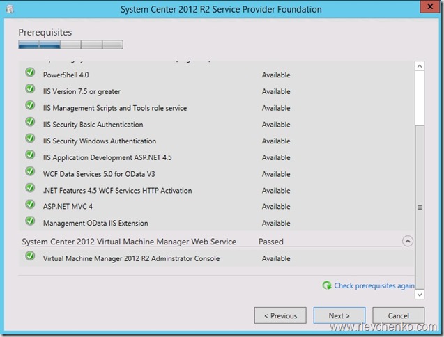Click the check icon for IIS Version 7.5
444x337 pixels.
coord(30,89)
